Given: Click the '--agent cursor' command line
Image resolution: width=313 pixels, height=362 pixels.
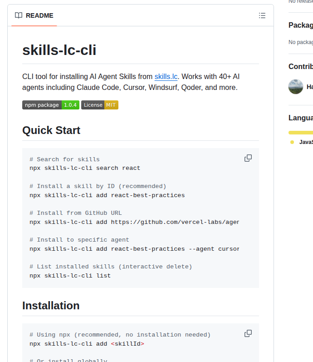Looking at the screenshot, I should (134, 249).
